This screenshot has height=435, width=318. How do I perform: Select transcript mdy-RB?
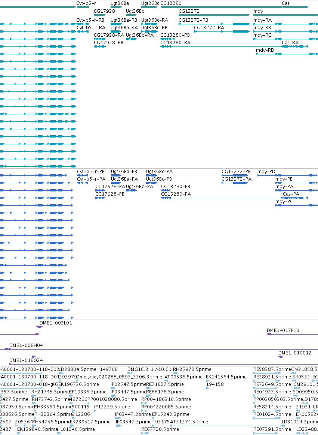tap(262, 28)
